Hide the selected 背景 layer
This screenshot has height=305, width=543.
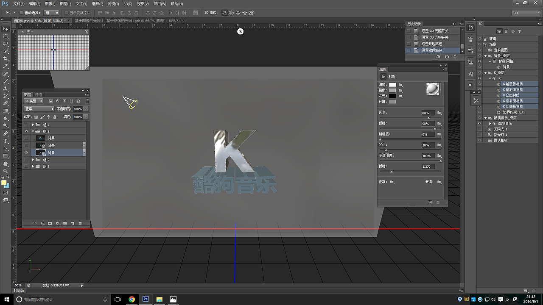click(x=26, y=152)
